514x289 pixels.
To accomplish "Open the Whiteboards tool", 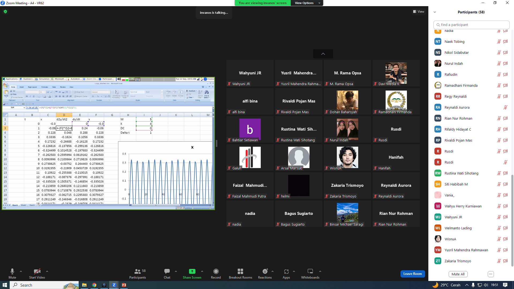I will (310, 273).
